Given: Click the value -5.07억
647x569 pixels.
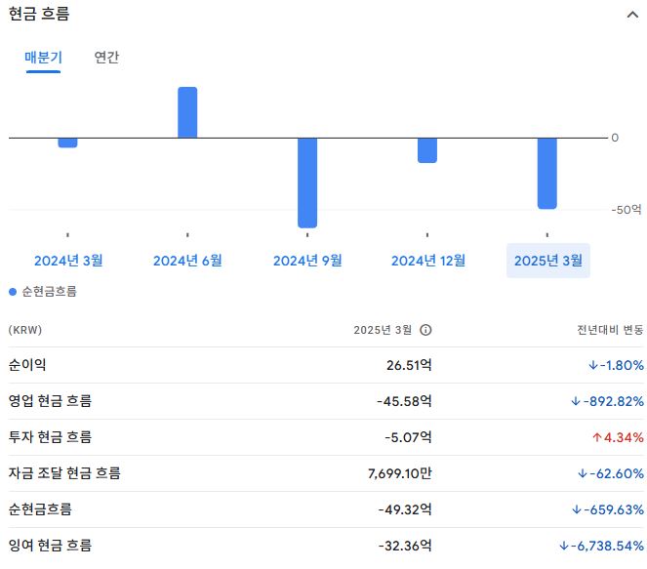Looking at the screenshot, I should click(408, 437).
